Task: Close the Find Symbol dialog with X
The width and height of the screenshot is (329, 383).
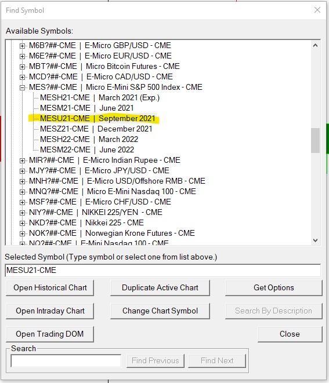Action: pos(317,10)
